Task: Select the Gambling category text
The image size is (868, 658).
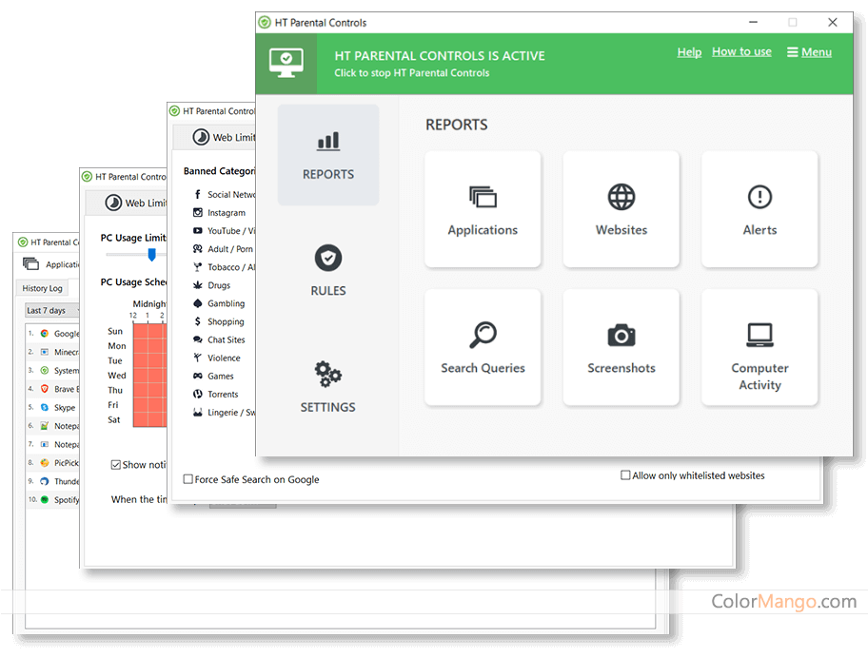Action: click(x=226, y=303)
